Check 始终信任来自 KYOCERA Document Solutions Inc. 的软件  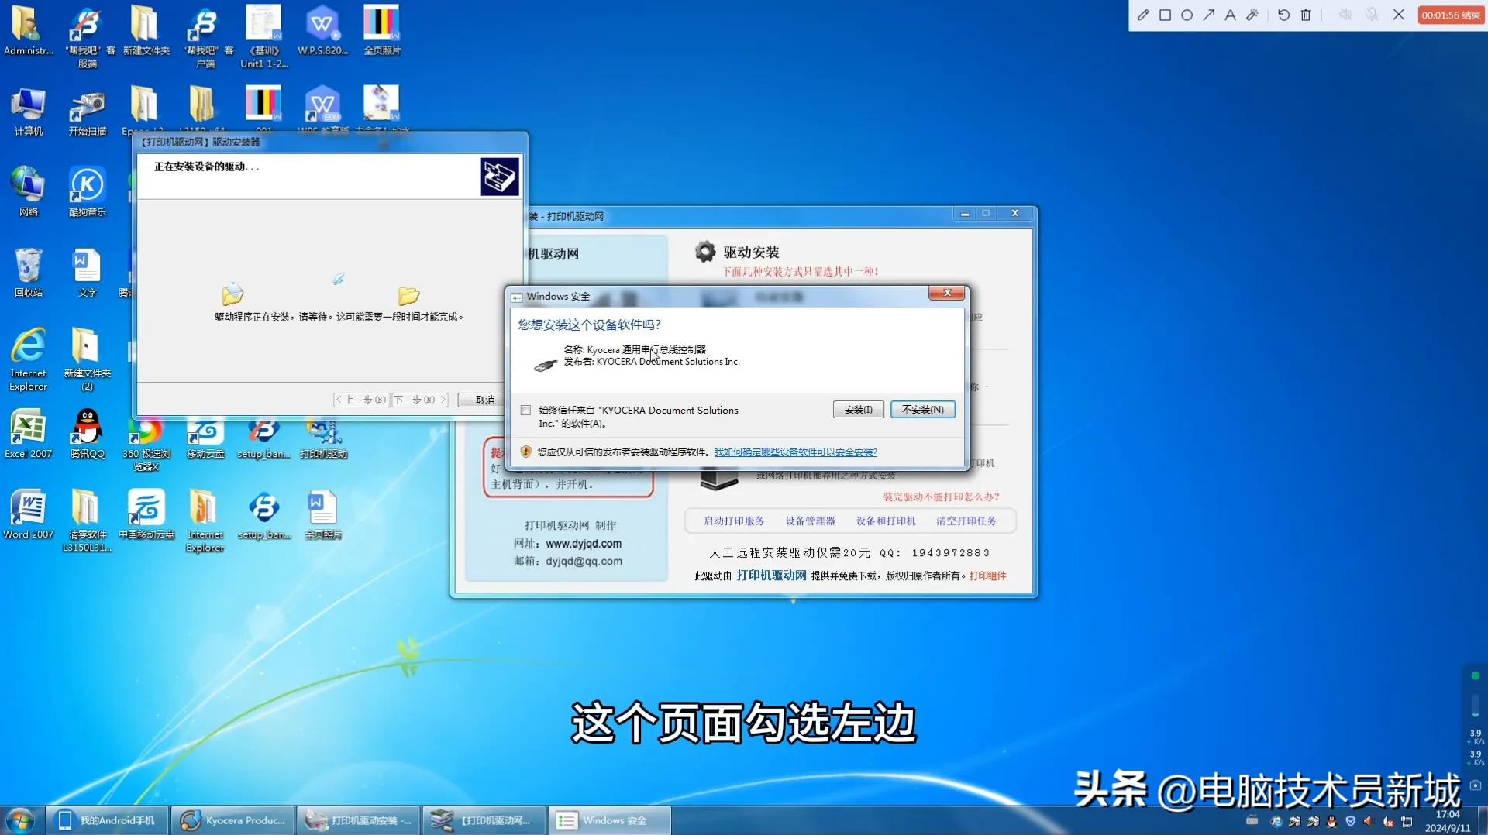tap(525, 411)
